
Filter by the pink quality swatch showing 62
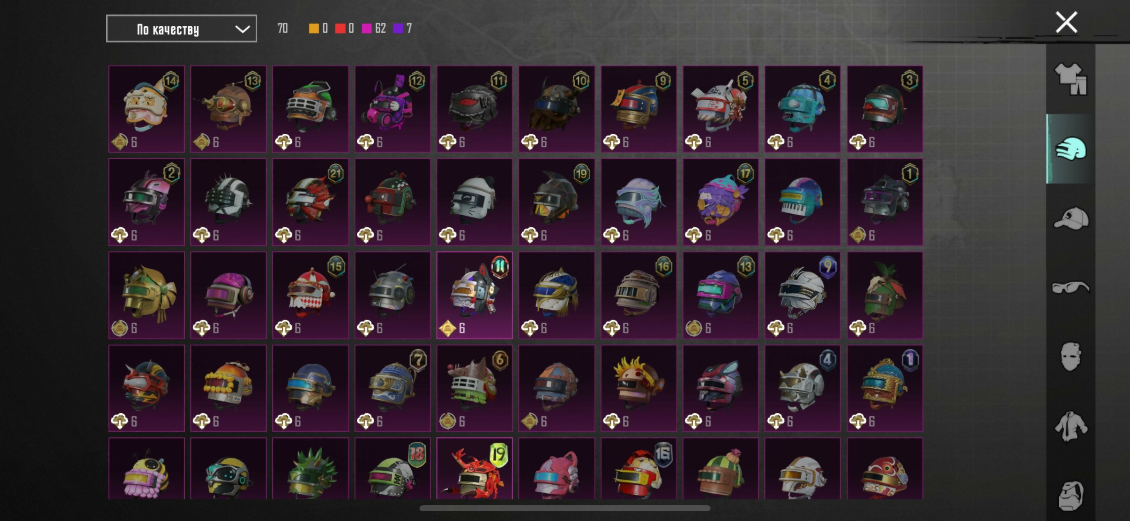coord(366,29)
